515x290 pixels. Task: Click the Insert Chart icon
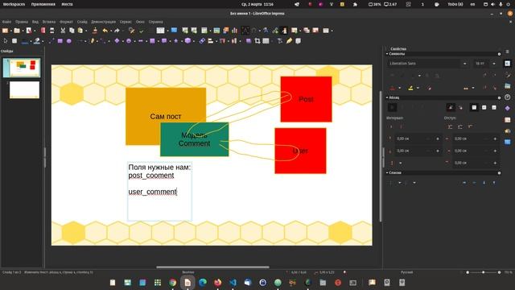click(234, 31)
